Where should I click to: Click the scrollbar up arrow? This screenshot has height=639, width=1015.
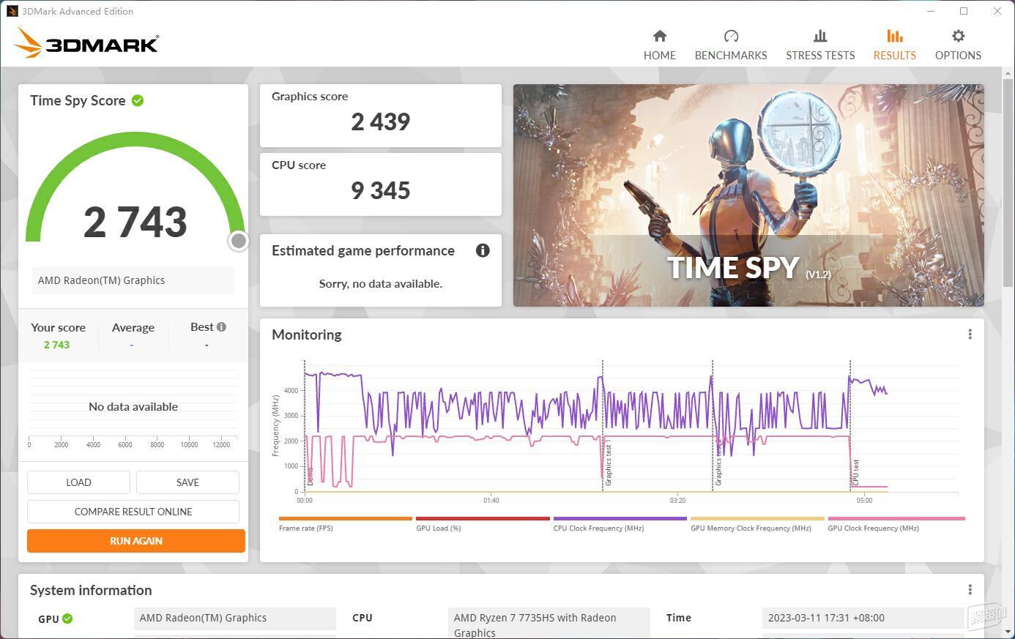tap(1008, 72)
